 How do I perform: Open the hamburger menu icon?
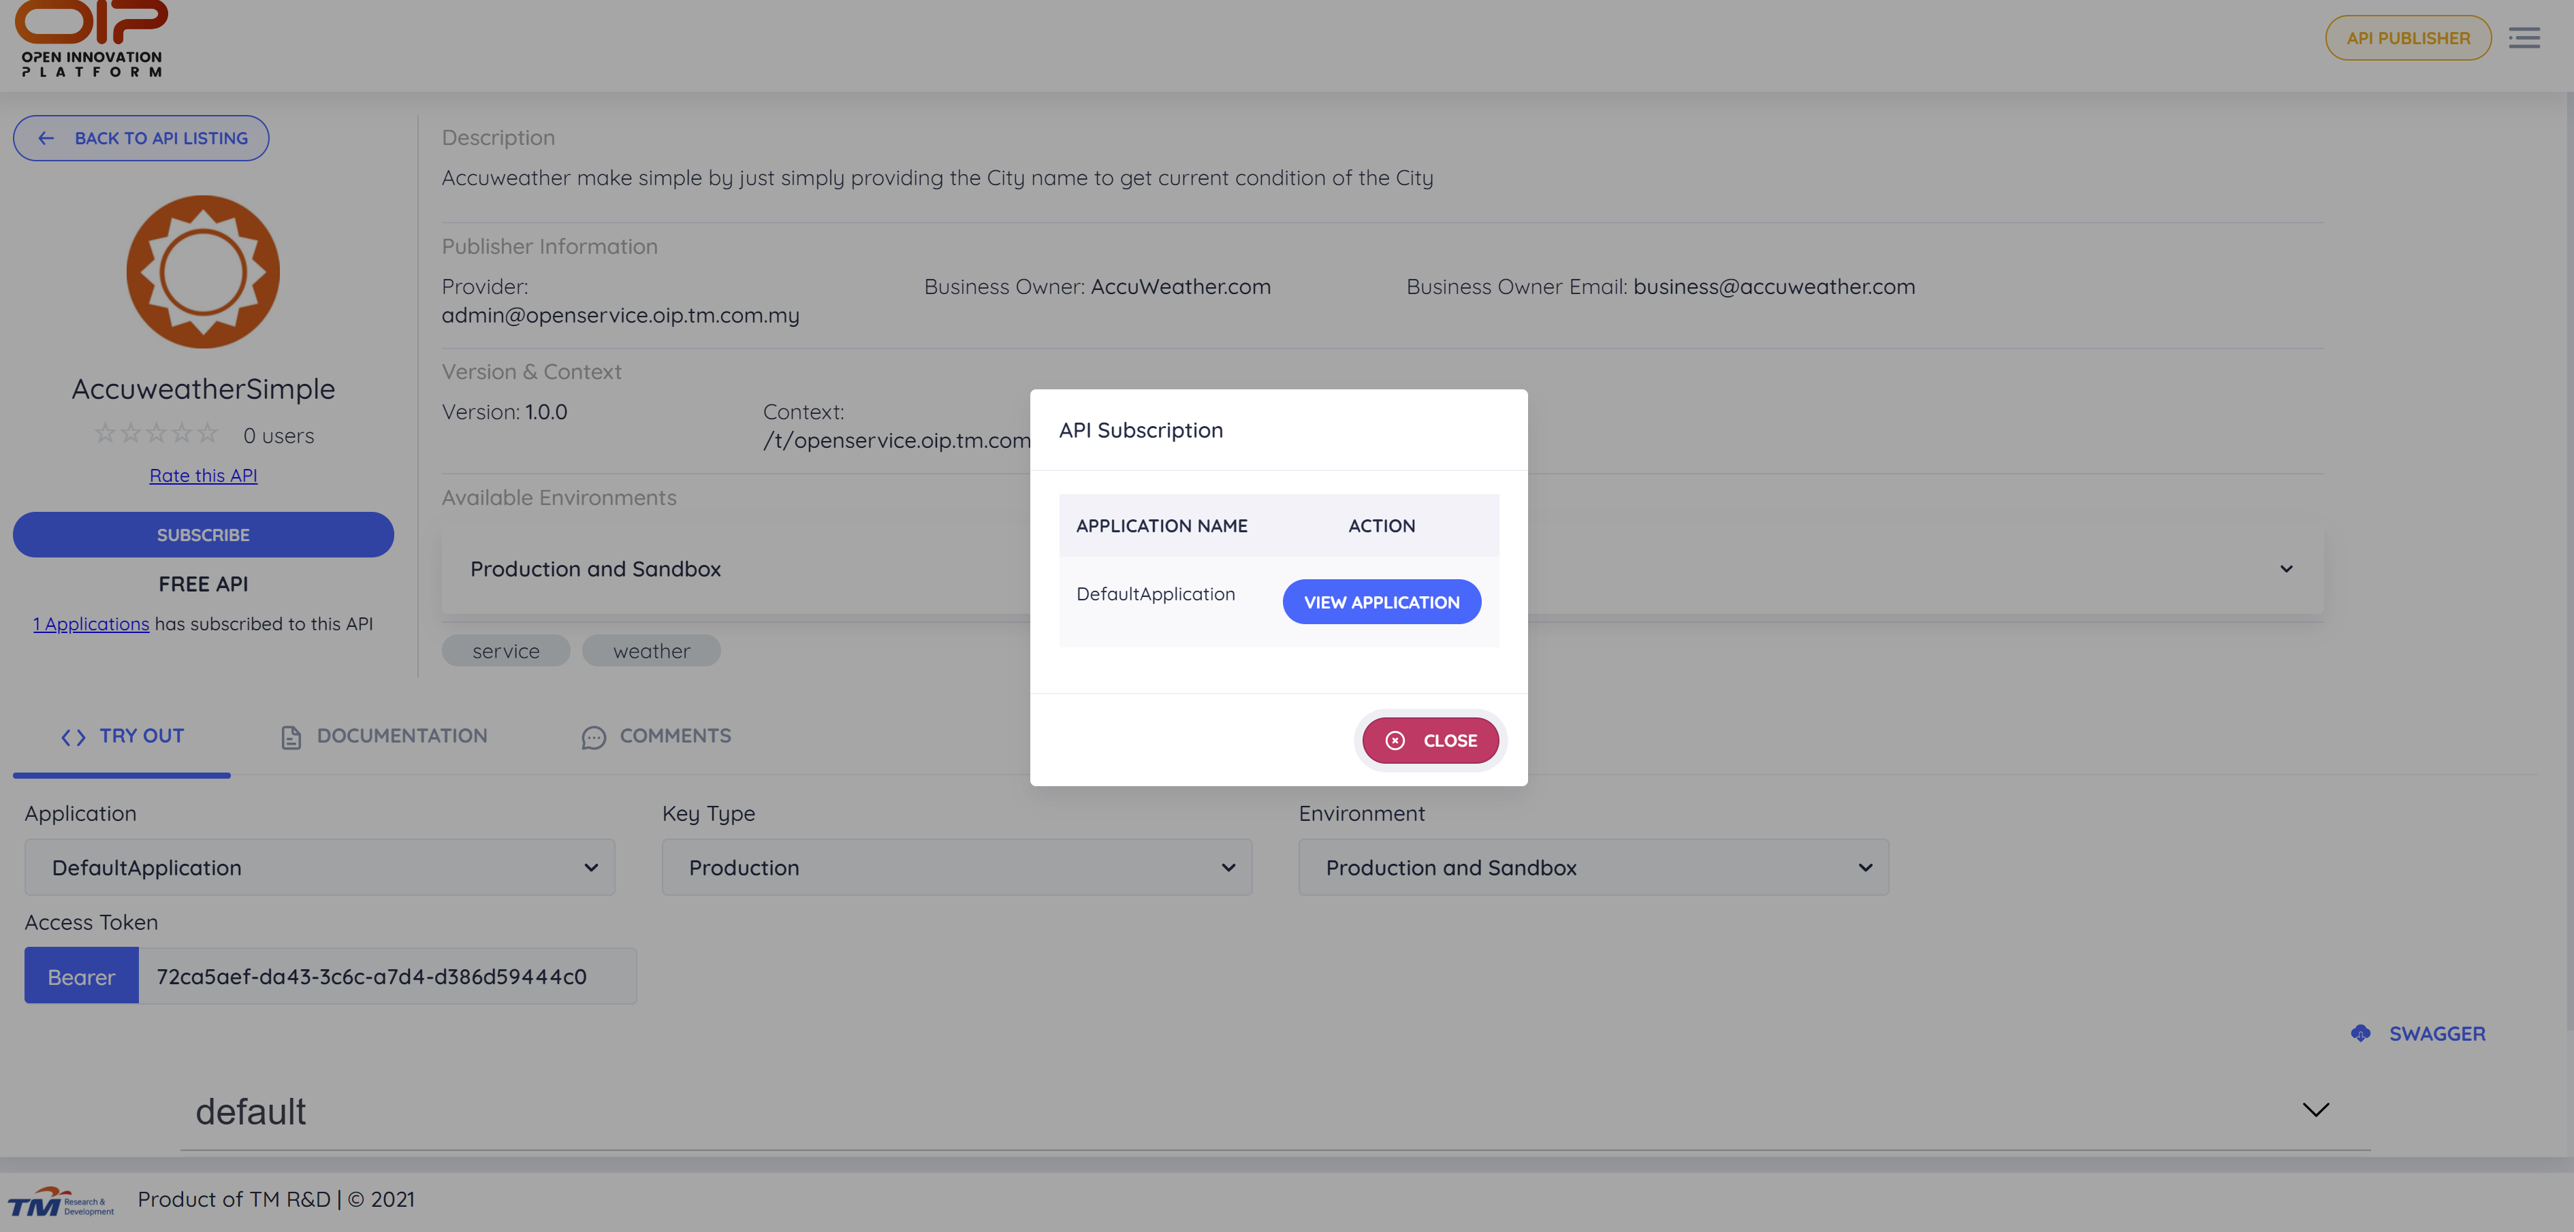(x=2523, y=38)
